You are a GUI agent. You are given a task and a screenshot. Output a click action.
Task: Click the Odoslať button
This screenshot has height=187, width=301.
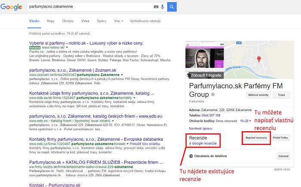[283, 156]
